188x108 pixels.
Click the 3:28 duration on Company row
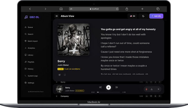pyautogui.click(x=141, y=96)
